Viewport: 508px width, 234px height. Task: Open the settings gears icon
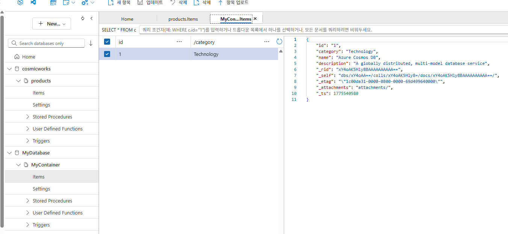coord(85,3)
